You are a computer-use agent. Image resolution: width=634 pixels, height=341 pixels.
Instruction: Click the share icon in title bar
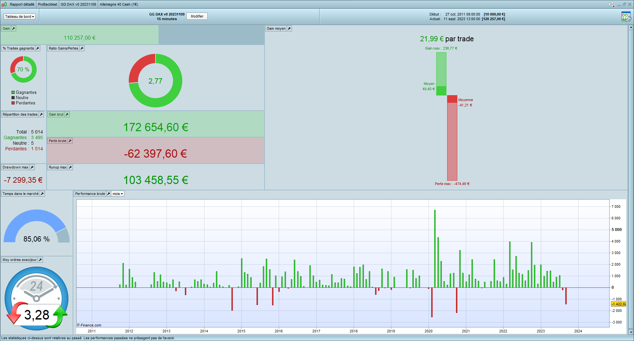611,4
